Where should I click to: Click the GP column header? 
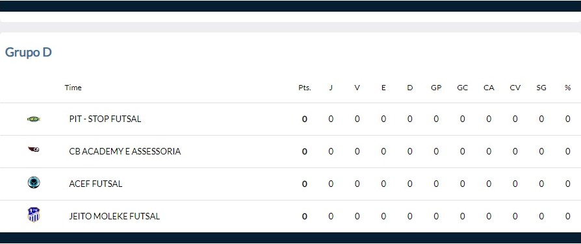[436, 88]
